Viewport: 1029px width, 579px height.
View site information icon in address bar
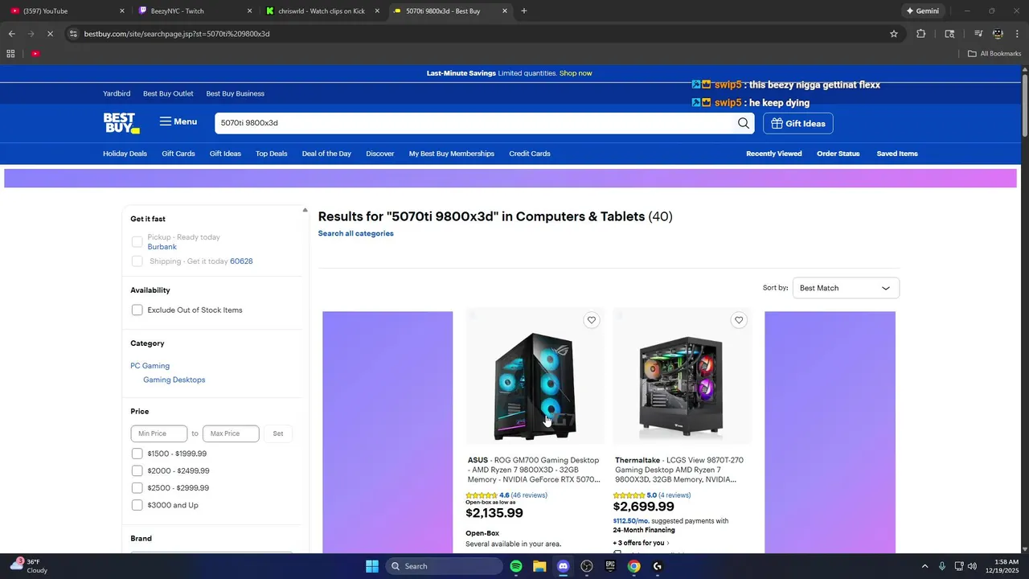73,34
